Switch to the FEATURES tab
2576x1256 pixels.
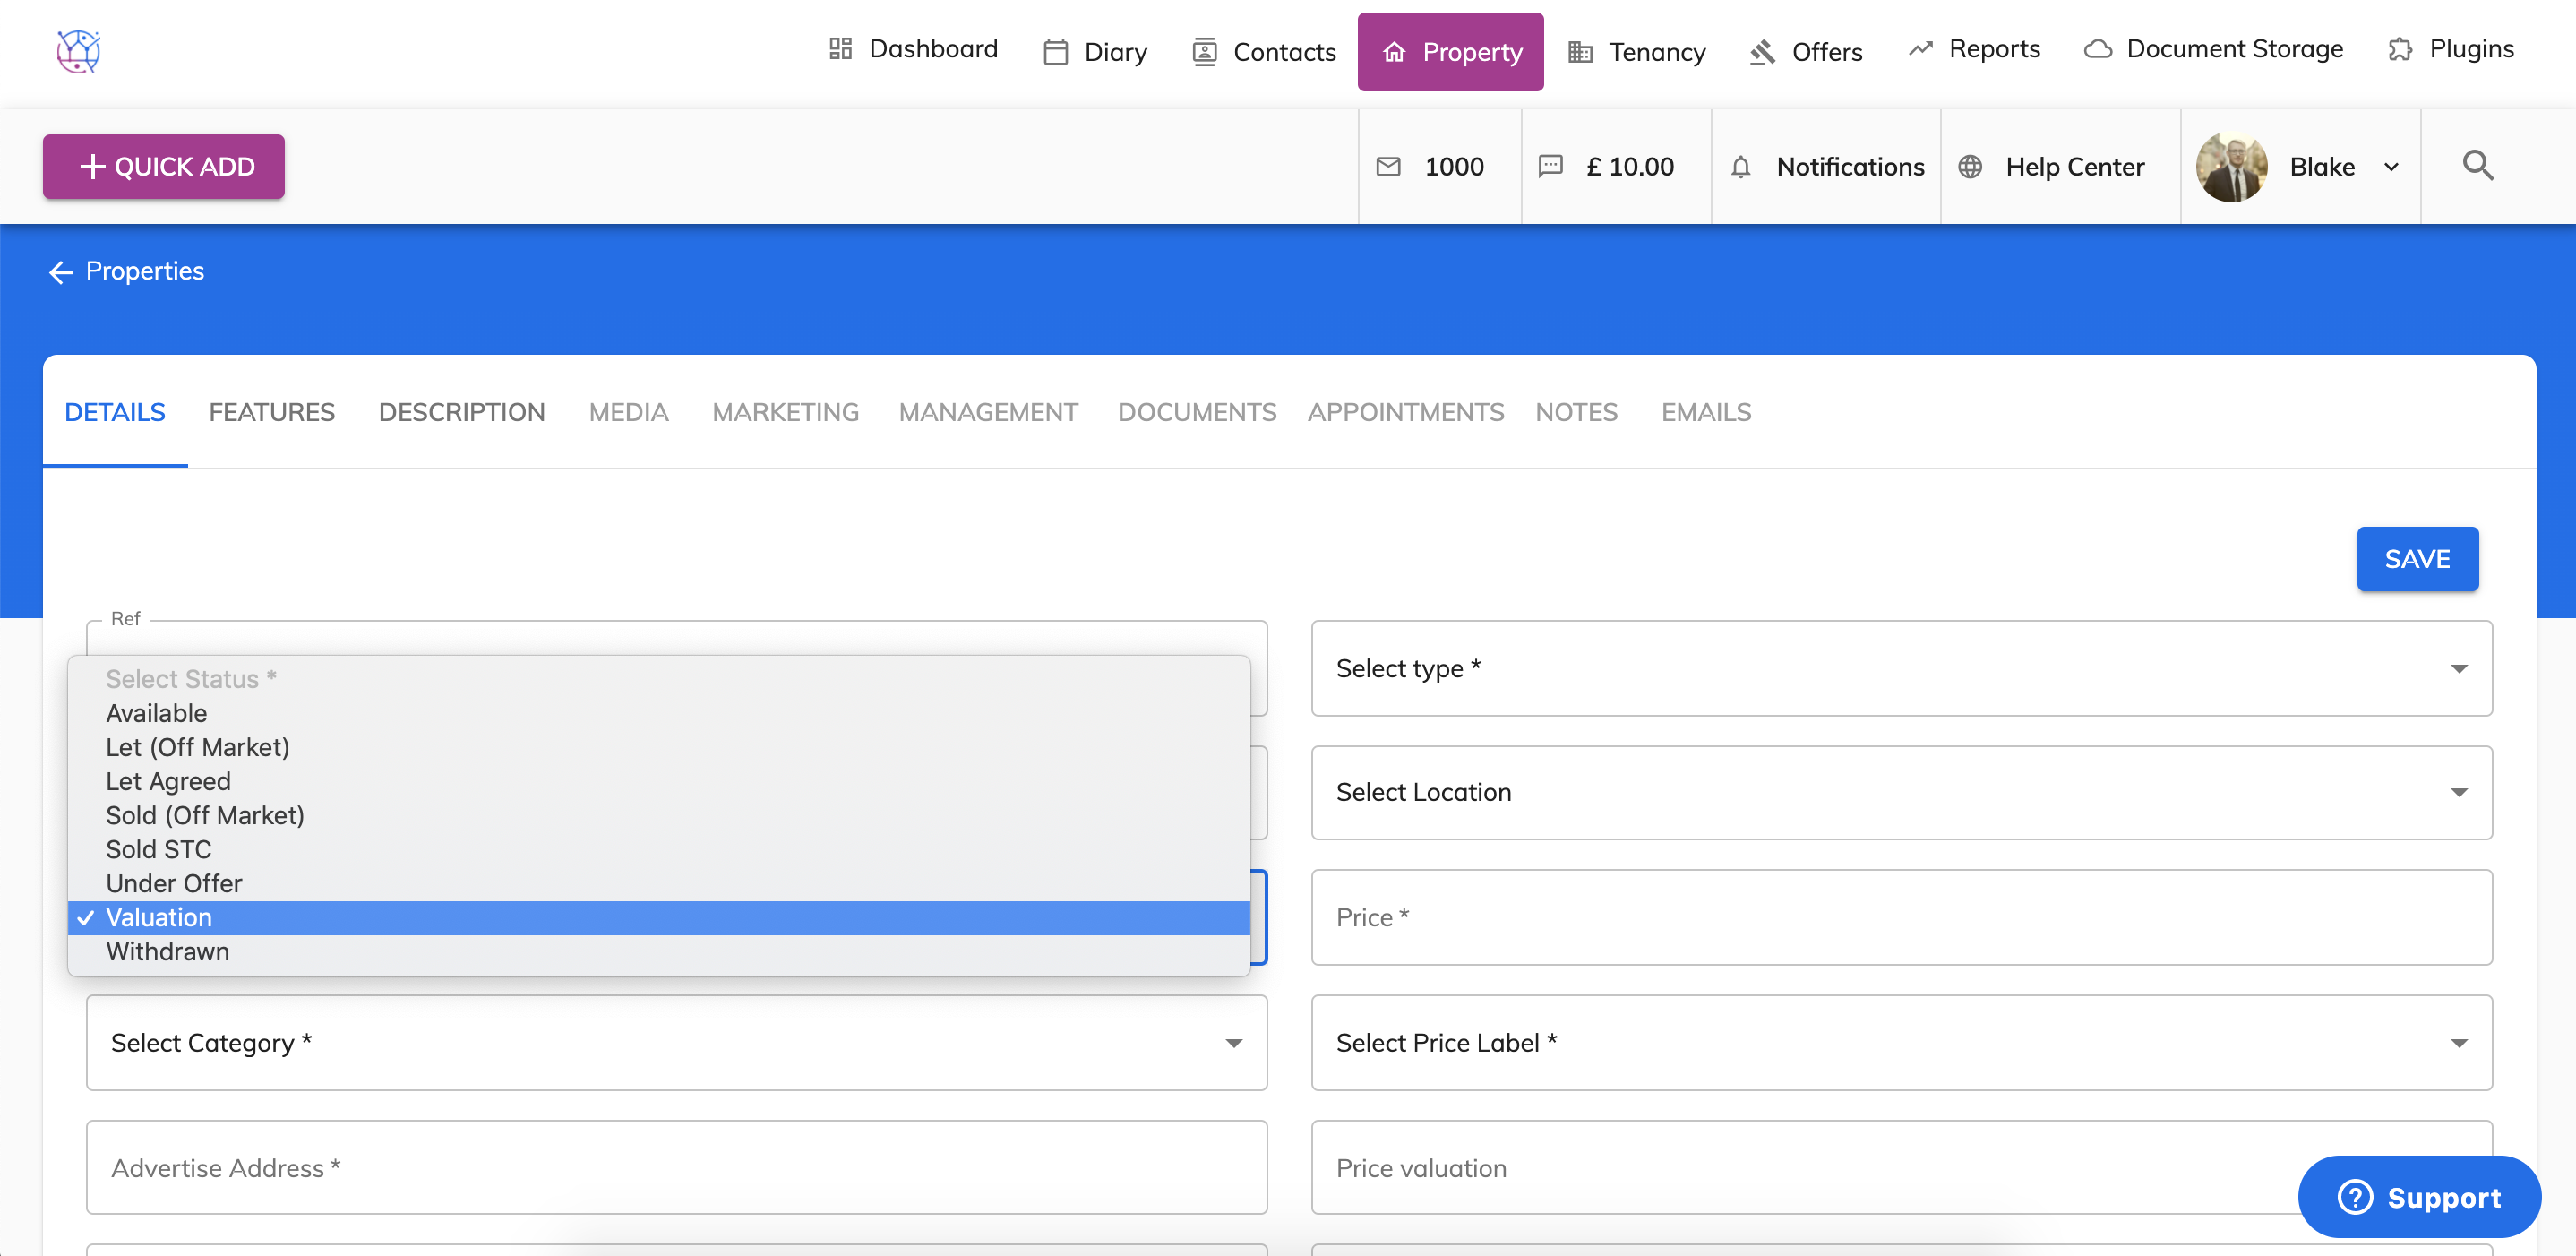272,412
